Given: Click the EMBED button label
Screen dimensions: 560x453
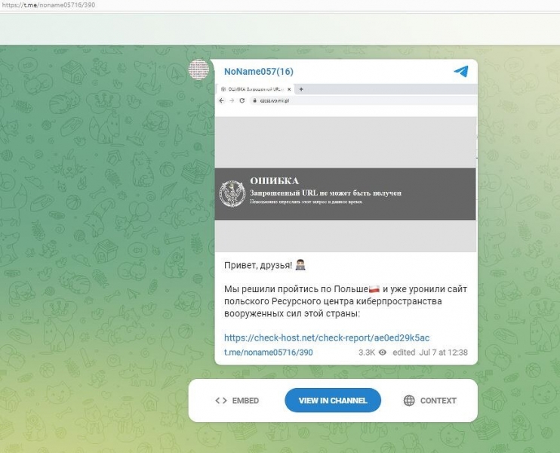Looking at the screenshot, I should pyautogui.click(x=246, y=400).
